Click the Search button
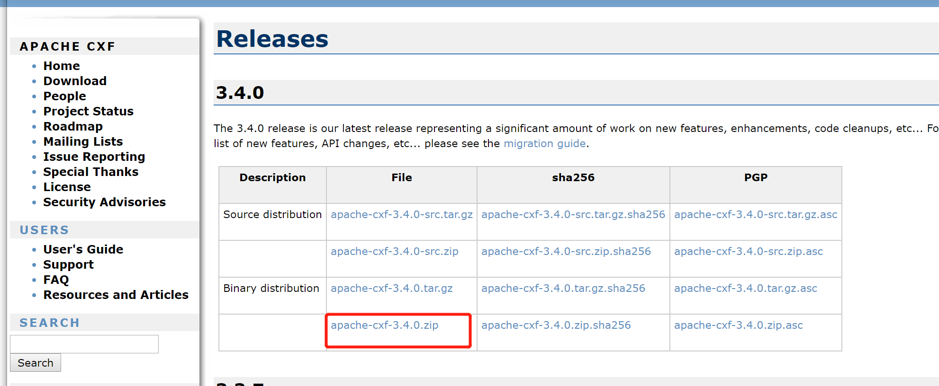This screenshot has width=939, height=386. (36, 363)
